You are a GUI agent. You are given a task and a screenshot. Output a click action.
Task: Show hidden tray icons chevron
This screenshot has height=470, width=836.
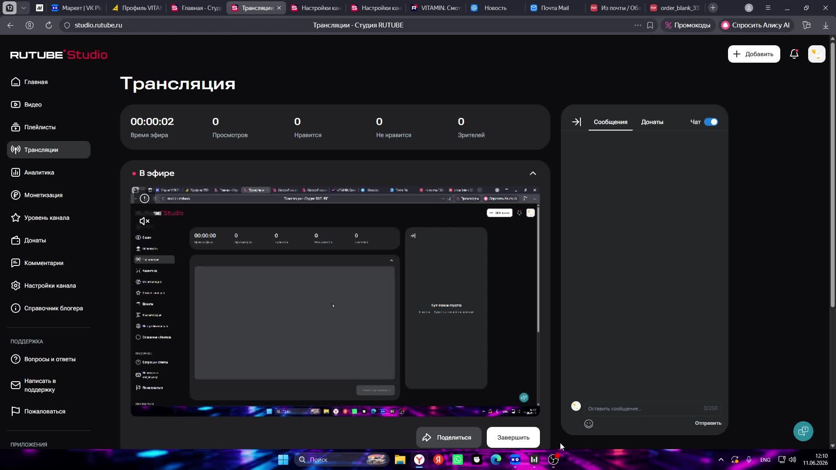tap(721, 460)
